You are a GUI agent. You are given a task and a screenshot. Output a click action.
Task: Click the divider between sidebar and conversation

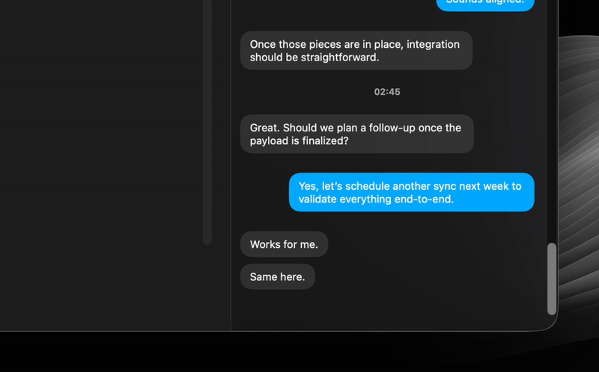(x=231, y=165)
